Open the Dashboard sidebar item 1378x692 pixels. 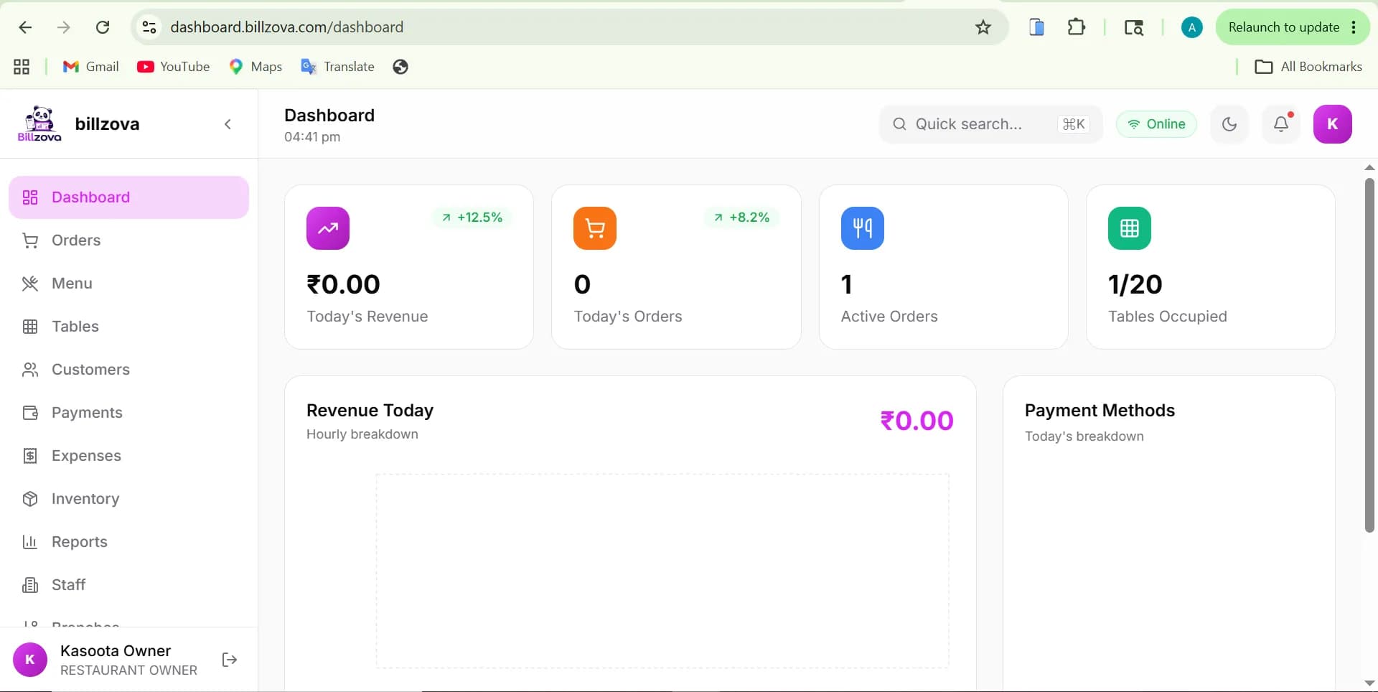point(128,197)
